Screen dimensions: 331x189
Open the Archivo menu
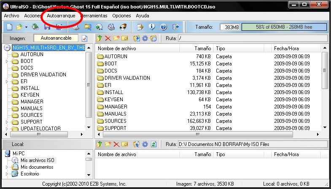click(x=11, y=16)
